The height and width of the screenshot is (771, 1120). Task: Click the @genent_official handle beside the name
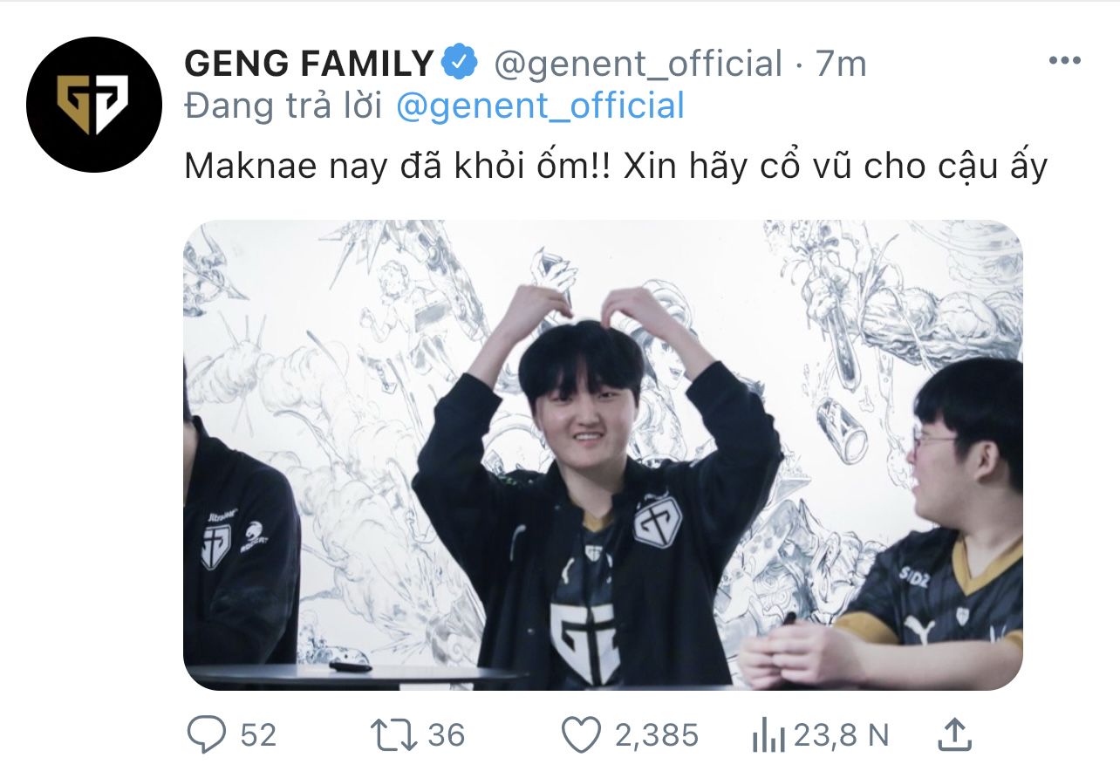(x=639, y=65)
